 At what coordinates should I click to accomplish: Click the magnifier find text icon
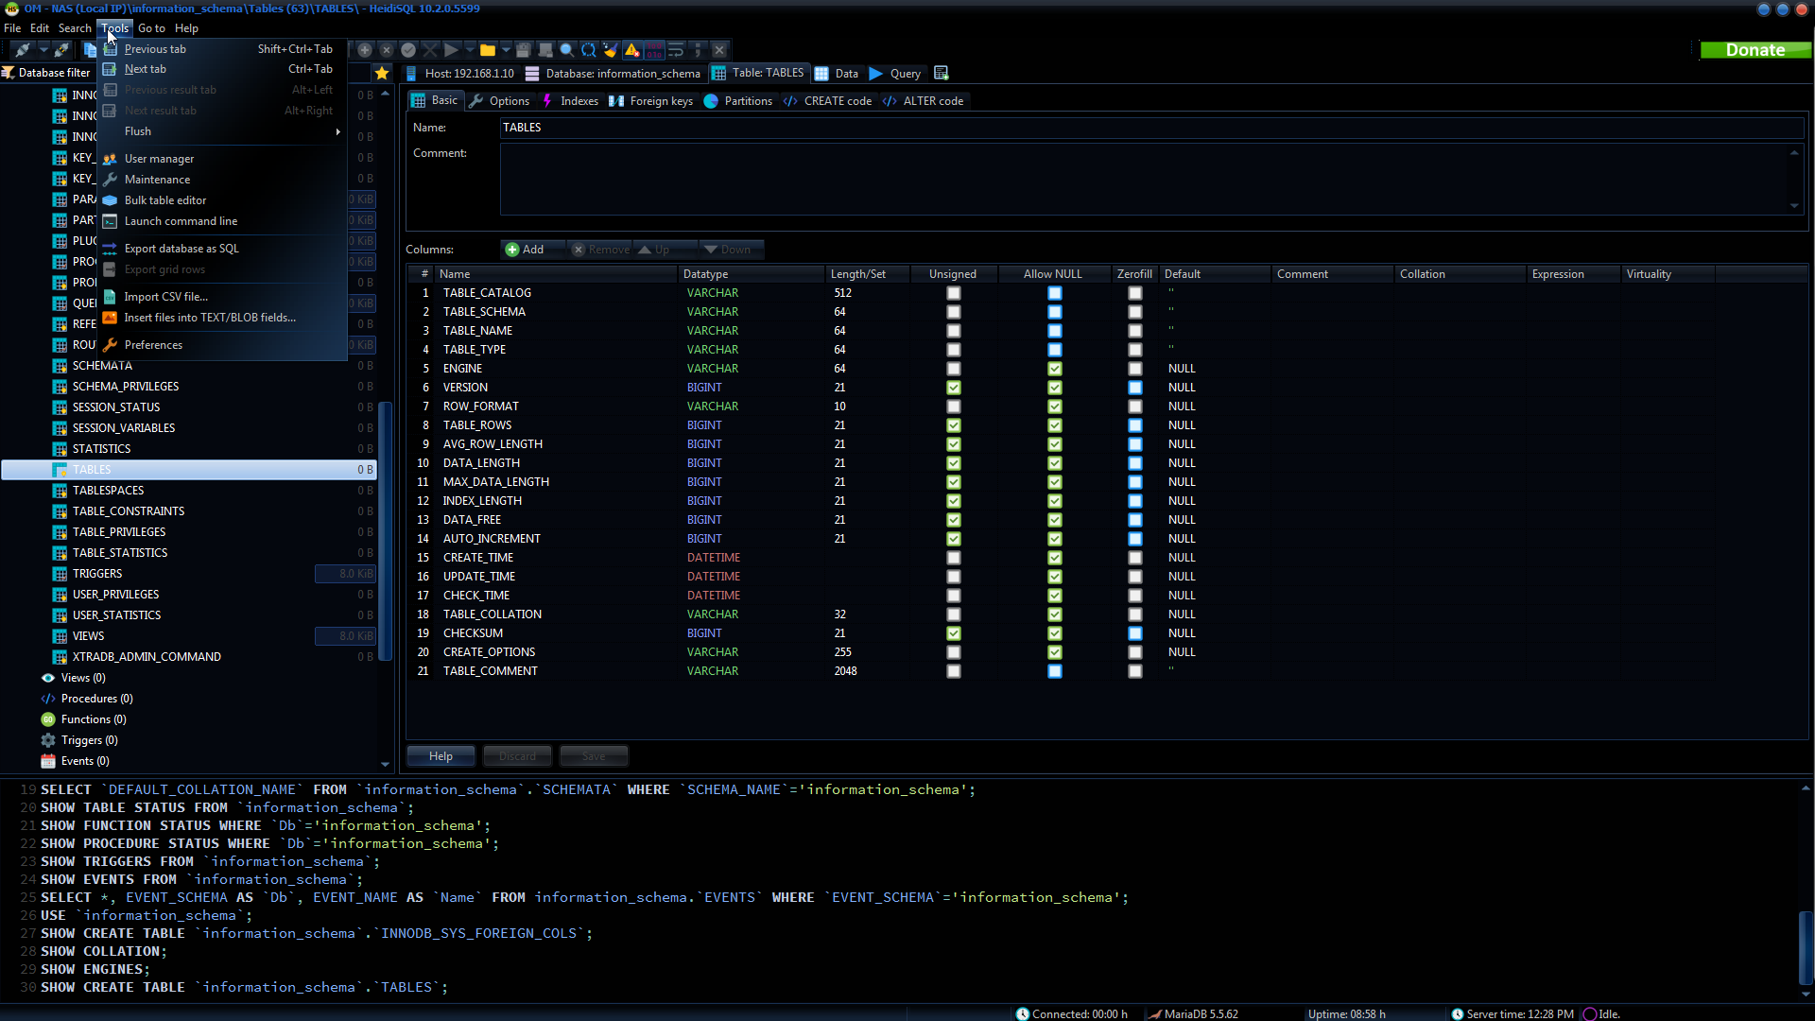pos(566,50)
